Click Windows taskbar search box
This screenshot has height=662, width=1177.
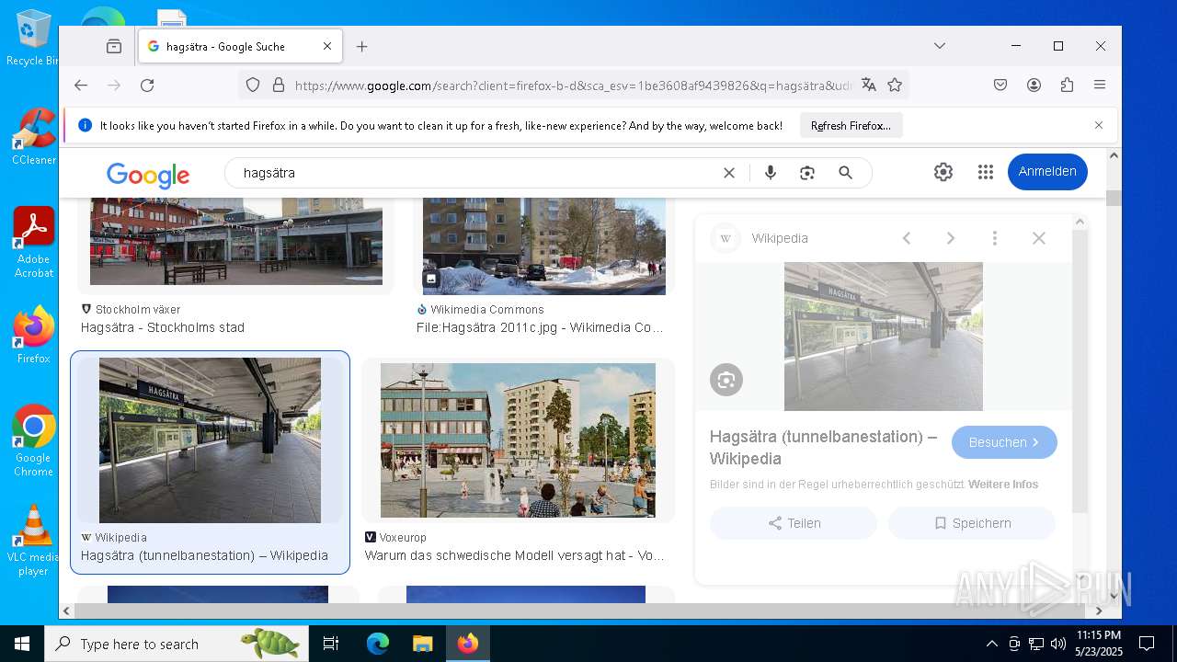pos(177,644)
